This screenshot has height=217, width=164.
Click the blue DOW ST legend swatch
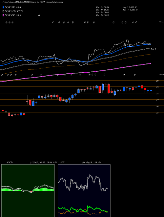(4, 8)
